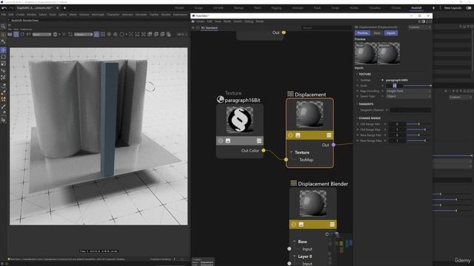The height and width of the screenshot is (266, 474).
Task: Open the Node menu in Node Editor
Action: [227, 21]
